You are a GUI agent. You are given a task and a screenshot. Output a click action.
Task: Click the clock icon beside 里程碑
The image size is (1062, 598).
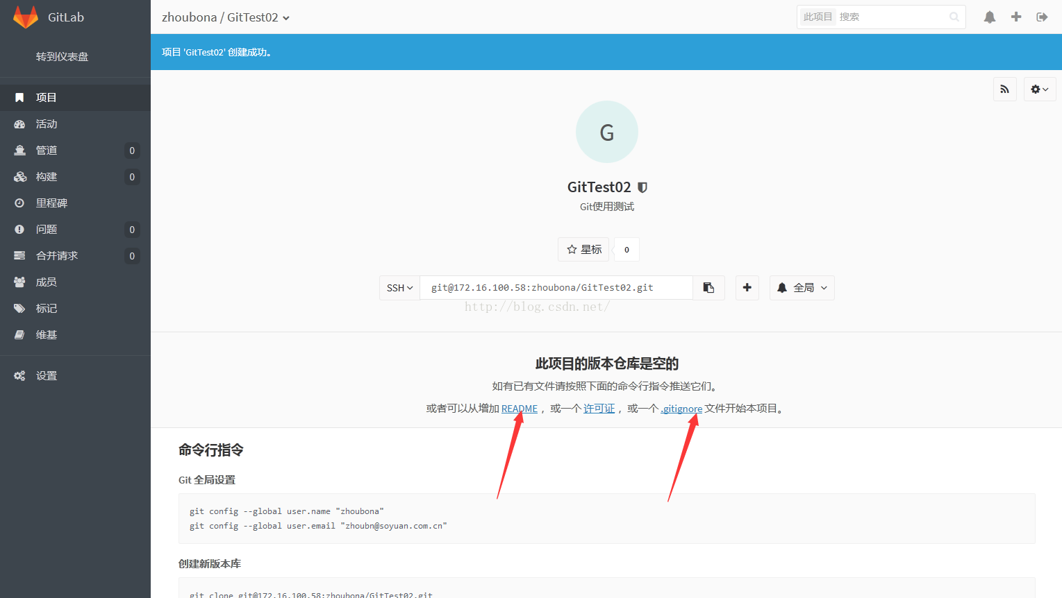(x=19, y=203)
